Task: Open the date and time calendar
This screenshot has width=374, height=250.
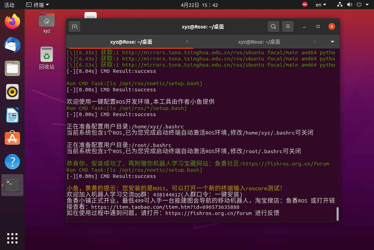Action: [199, 5]
